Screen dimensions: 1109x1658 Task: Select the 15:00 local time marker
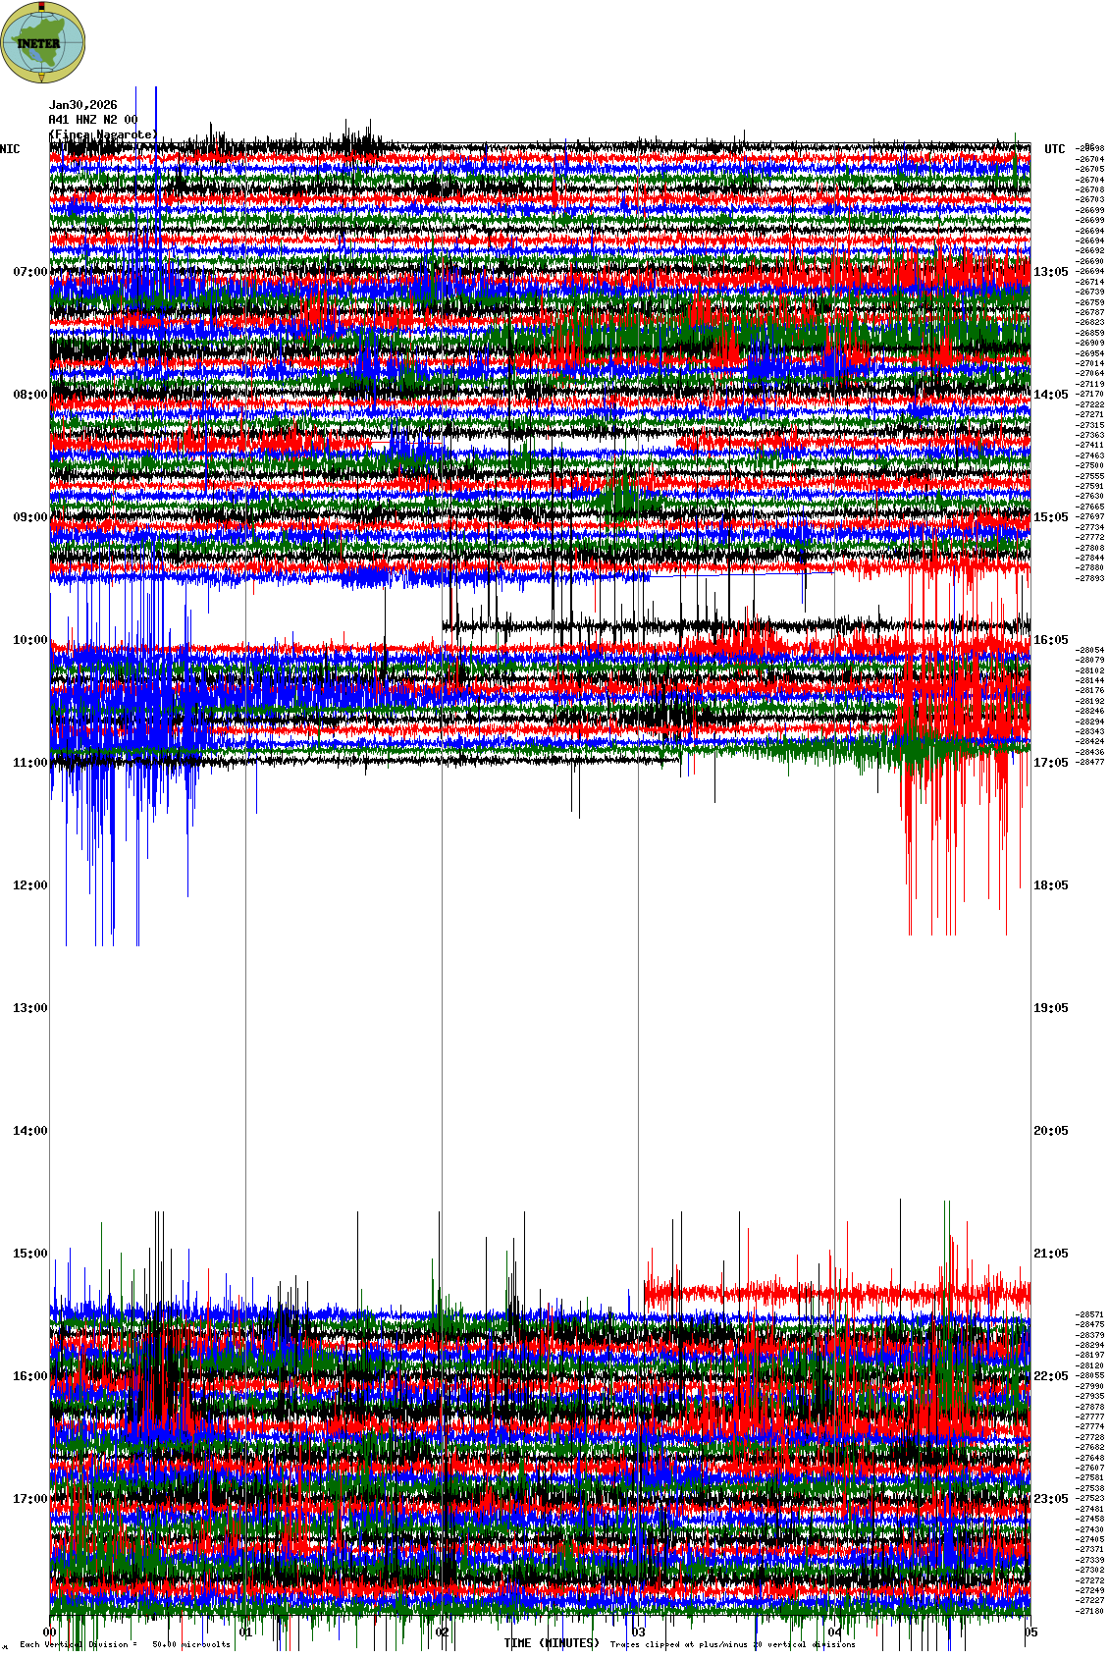click(x=29, y=1254)
